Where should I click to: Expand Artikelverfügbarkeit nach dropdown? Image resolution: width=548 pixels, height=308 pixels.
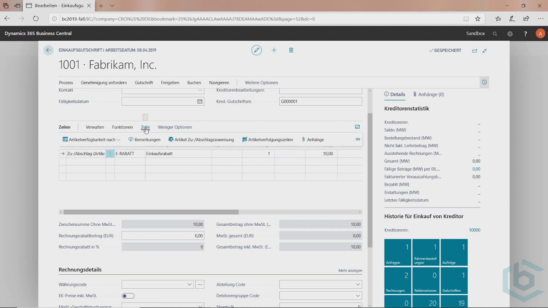(91, 139)
